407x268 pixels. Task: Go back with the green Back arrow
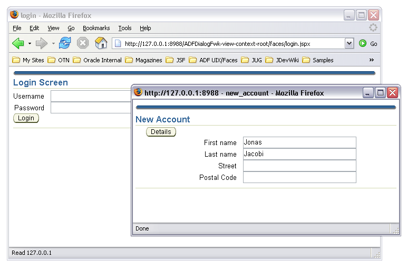[18, 43]
